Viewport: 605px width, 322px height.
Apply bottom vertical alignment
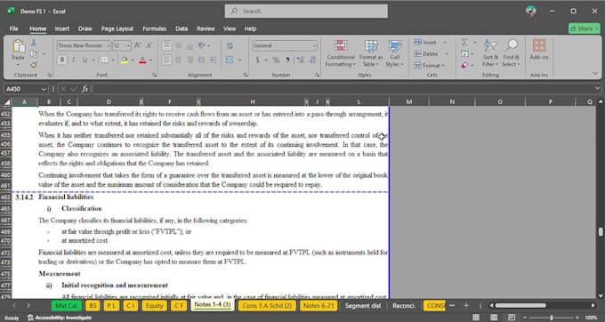[x=190, y=45]
